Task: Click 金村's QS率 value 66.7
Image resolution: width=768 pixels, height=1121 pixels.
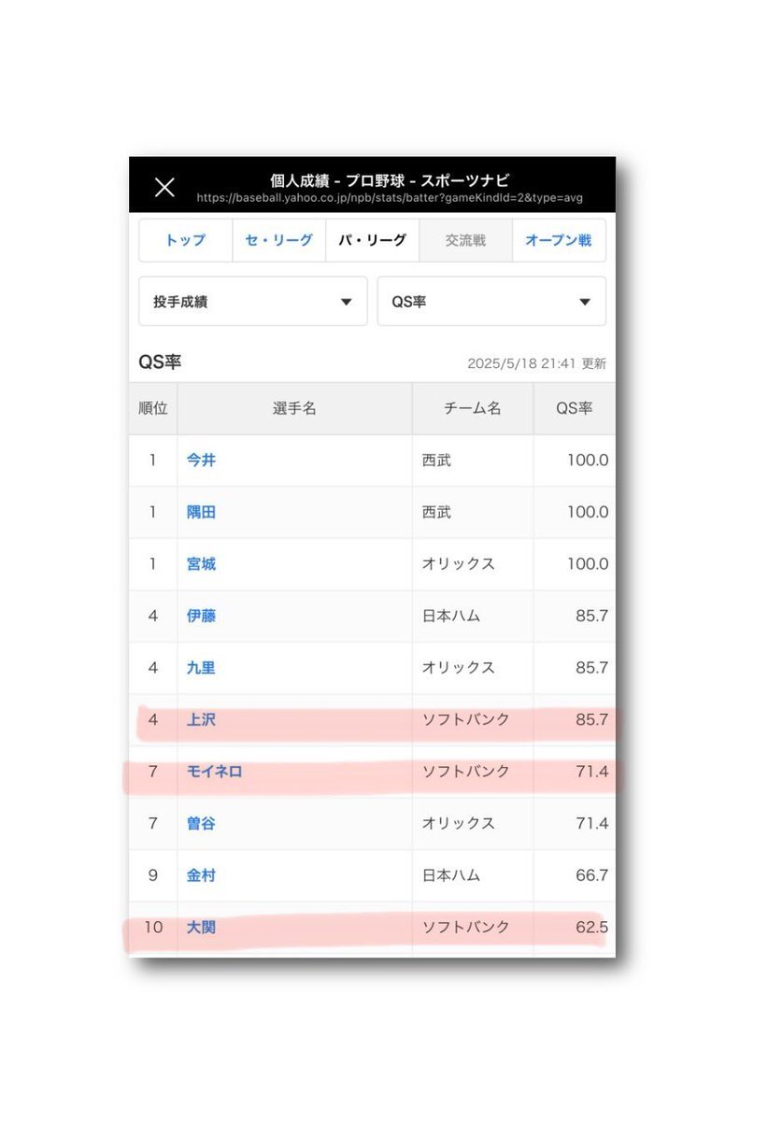Action: pyautogui.click(x=592, y=875)
